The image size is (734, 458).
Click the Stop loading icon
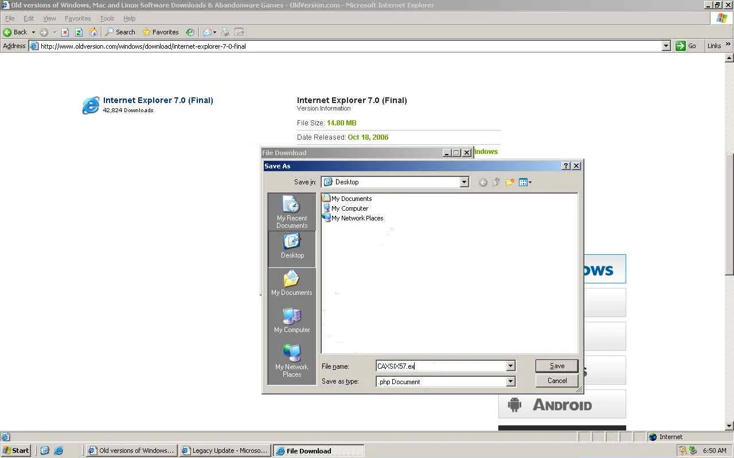tap(65, 32)
